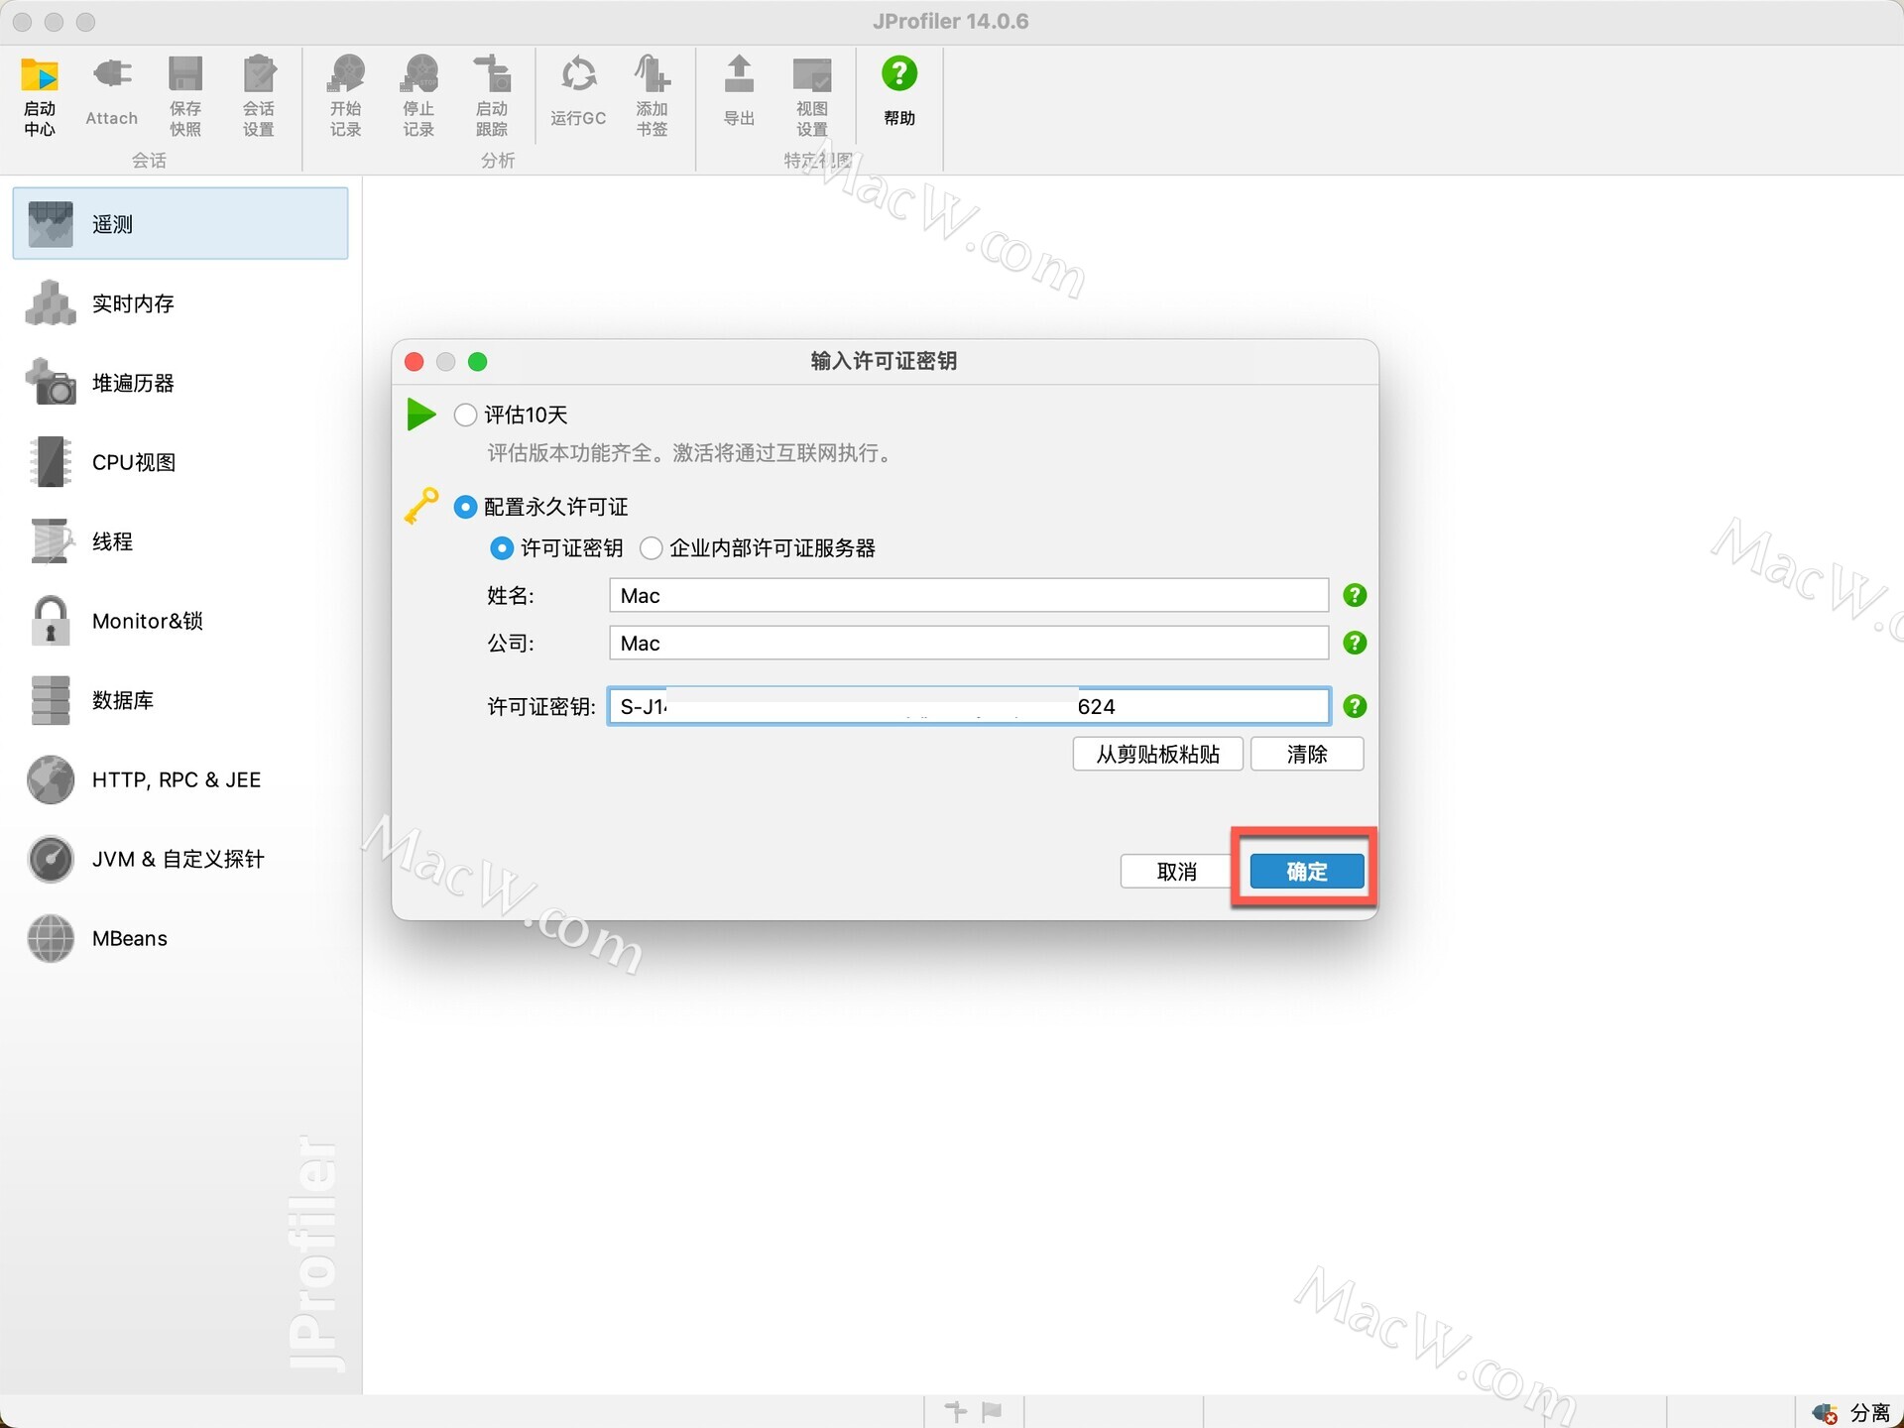Click help icon beside Company field
The height and width of the screenshot is (1428, 1904).
coord(1355,643)
